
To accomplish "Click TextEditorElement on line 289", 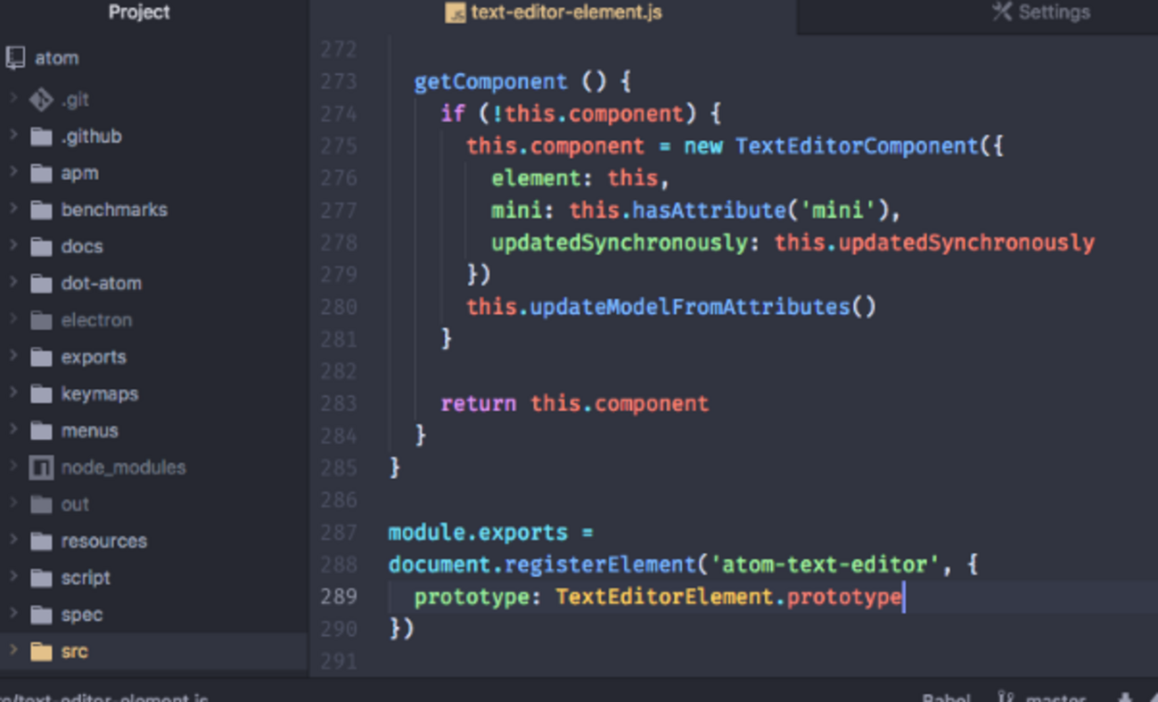I will pyautogui.click(x=665, y=597).
